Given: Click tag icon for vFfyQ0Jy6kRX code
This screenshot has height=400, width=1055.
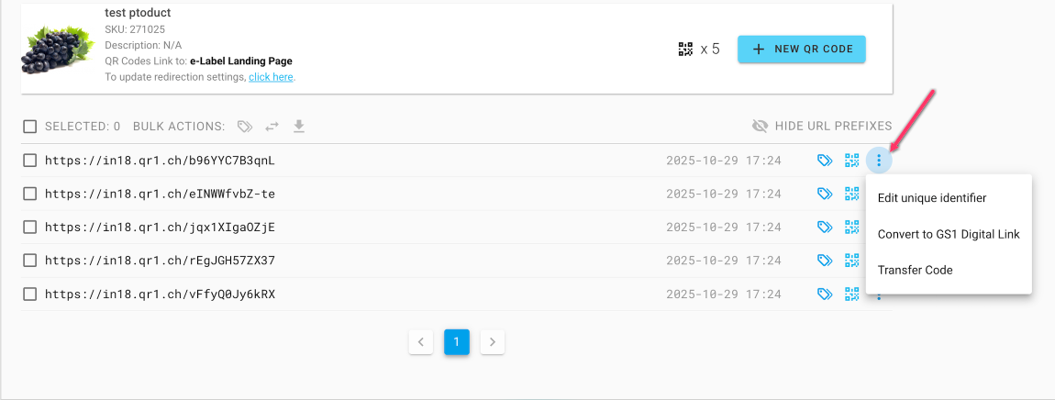Looking at the screenshot, I should (x=825, y=294).
